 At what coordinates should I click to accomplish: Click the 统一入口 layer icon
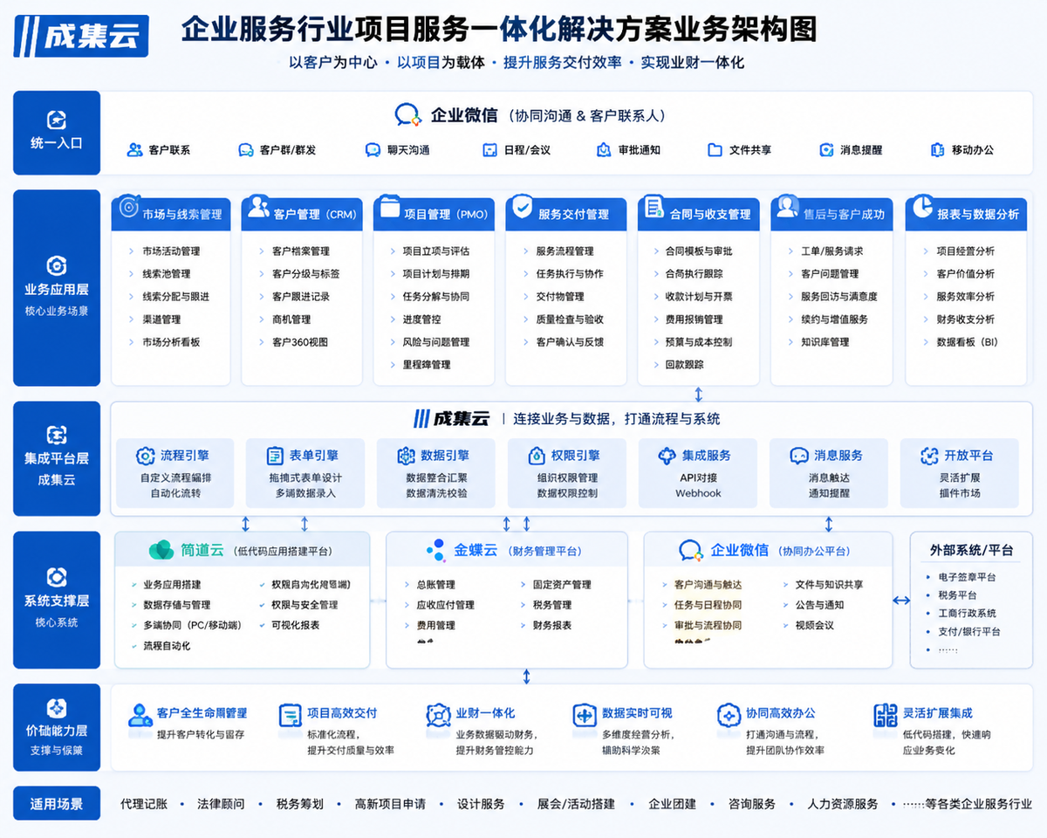click(57, 120)
